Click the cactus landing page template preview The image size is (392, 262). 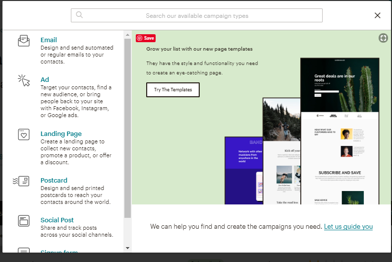[x=340, y=131]
